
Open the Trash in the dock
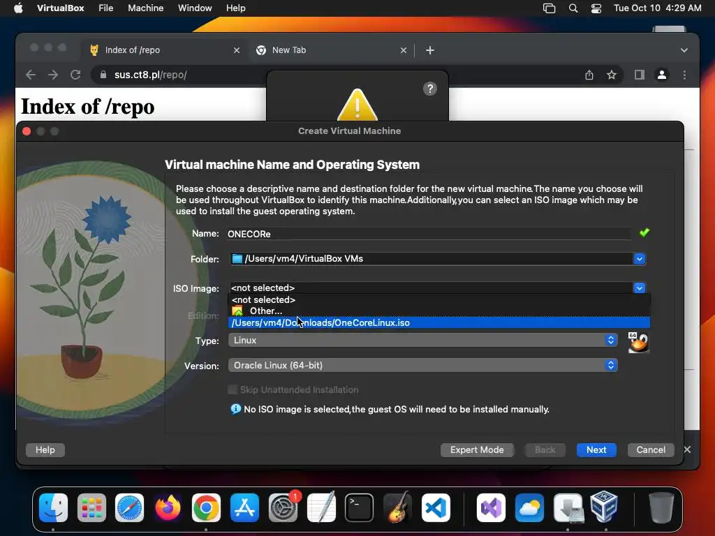[x=661, y=507]
